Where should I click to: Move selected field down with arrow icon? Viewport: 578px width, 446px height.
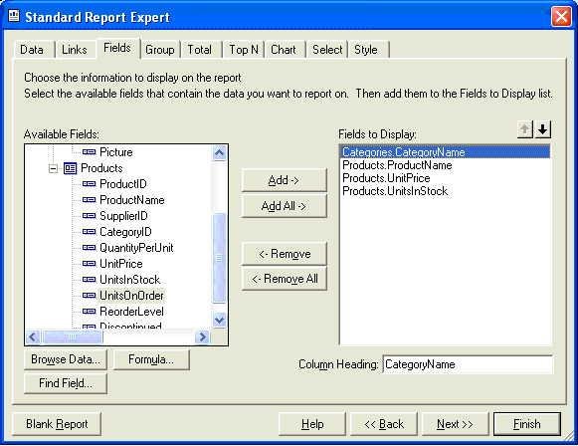(x=543, y=129)
